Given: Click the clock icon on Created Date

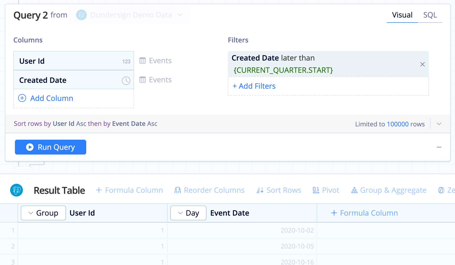Looking at the screenshot, I should pos(126,80).
